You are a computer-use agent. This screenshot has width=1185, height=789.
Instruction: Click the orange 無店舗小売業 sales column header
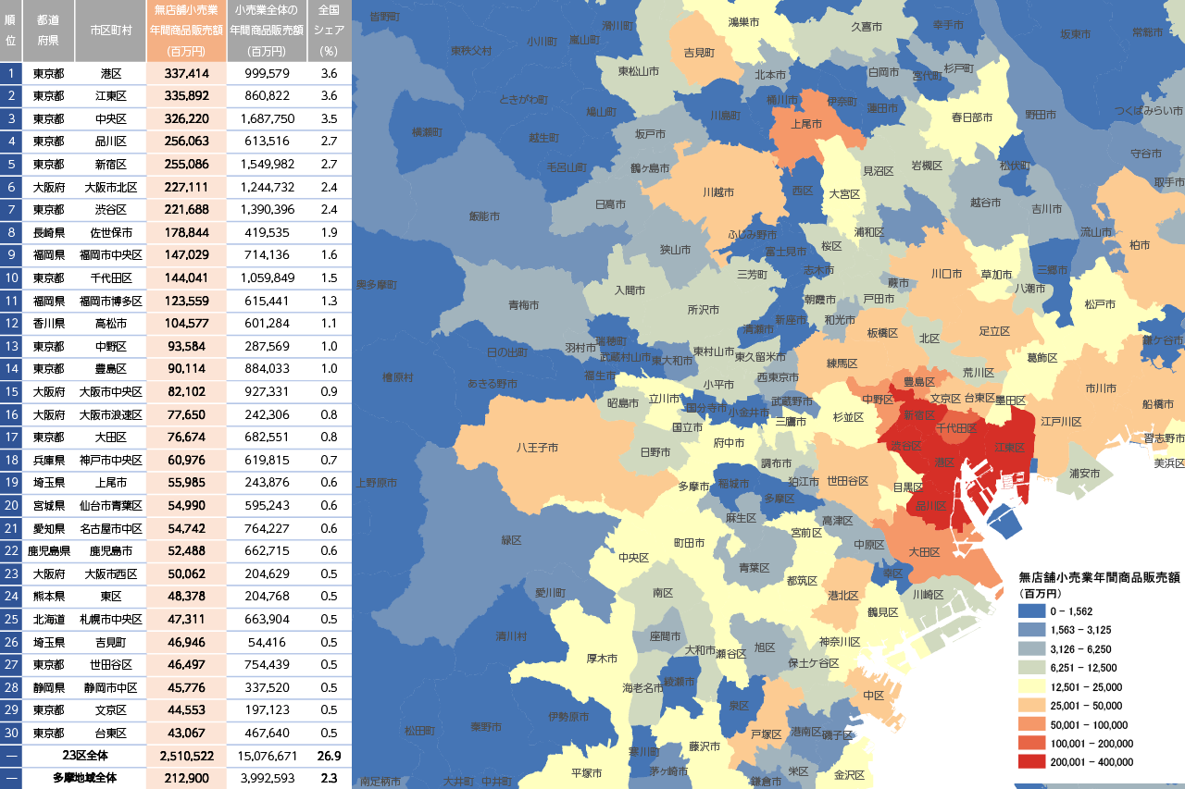(x=186, y=31)
